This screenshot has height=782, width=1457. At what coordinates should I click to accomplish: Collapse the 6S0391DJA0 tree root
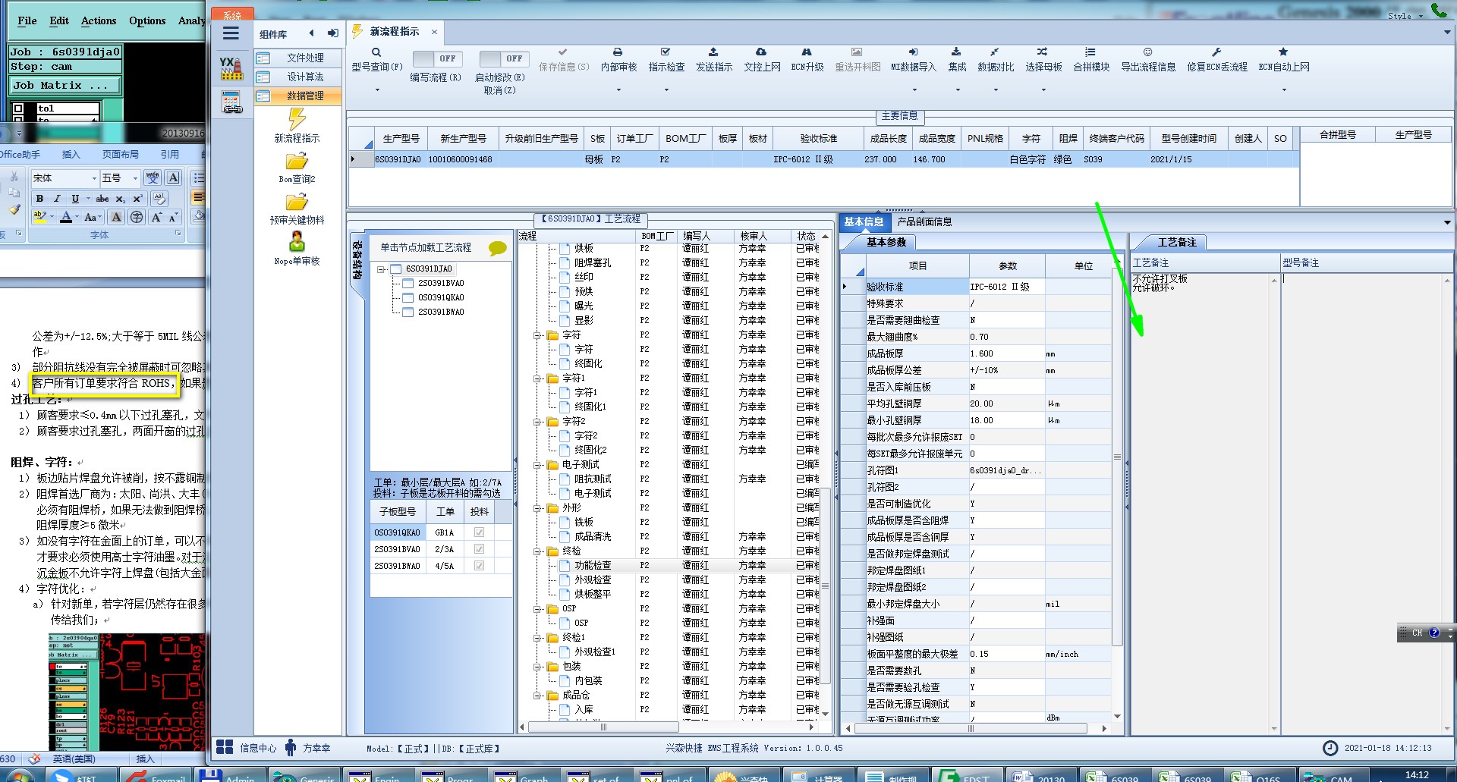[382, 269]
